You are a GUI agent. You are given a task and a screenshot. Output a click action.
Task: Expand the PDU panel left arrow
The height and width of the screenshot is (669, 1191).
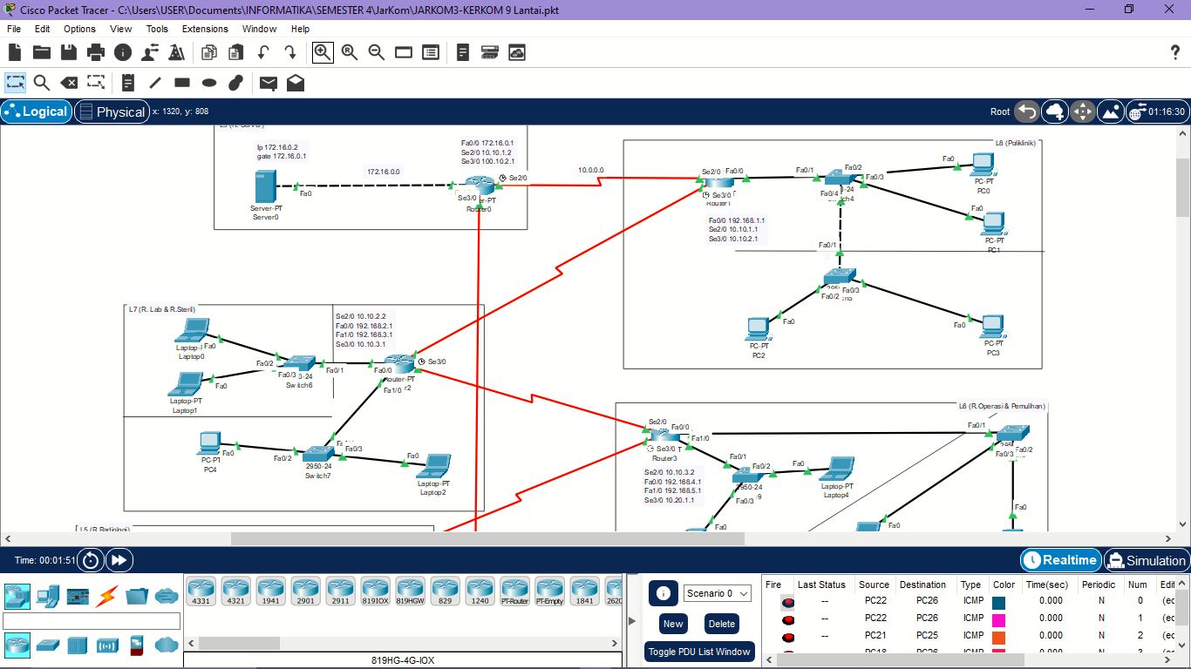(x=632, y=620)
